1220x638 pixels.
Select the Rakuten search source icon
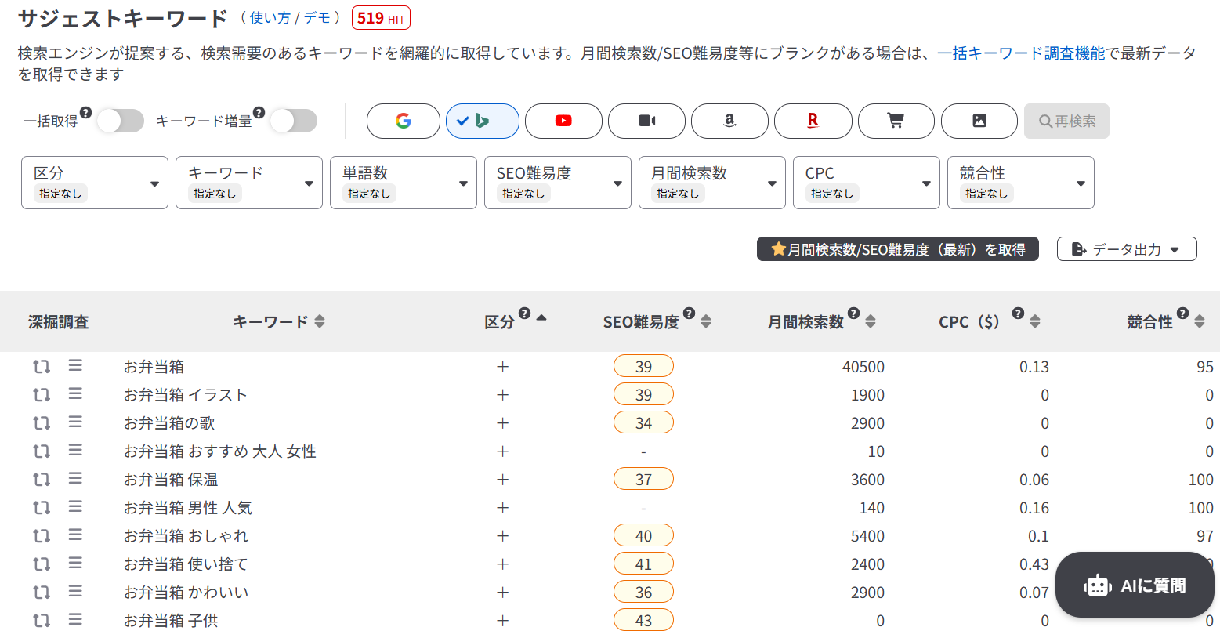[813, 121]
